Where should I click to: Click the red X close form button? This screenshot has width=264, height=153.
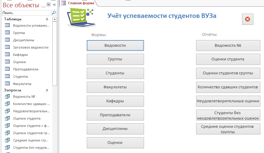(x=248, y=19)
